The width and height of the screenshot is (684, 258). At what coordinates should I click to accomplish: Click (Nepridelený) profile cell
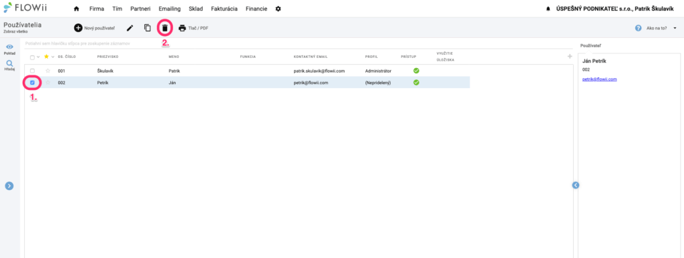tap(378, 83)
